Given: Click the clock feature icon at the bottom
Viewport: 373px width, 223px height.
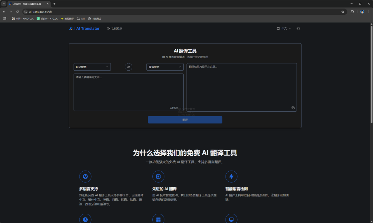Looking at the screenshot, I should tap(85, 220).
